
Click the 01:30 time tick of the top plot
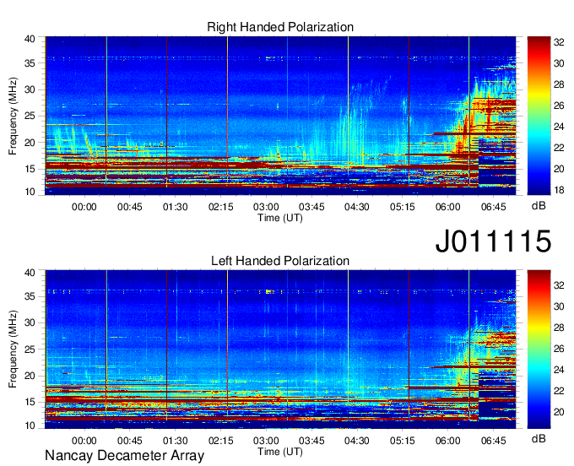175,207
